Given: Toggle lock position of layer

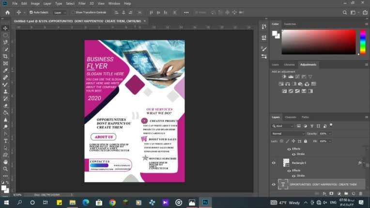Looking at the screenshot, I should (x=293, y=141).
